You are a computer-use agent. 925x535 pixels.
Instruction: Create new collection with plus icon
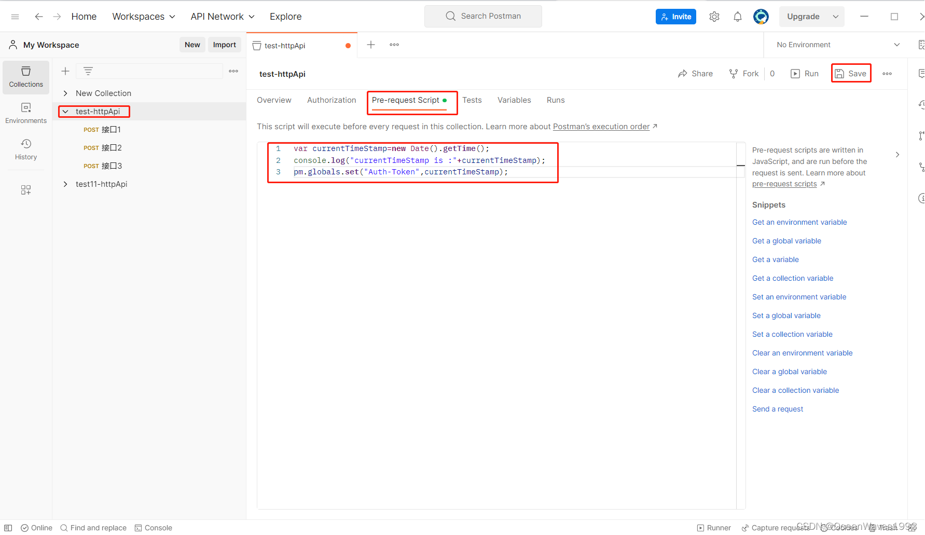(x=65, y=71)
